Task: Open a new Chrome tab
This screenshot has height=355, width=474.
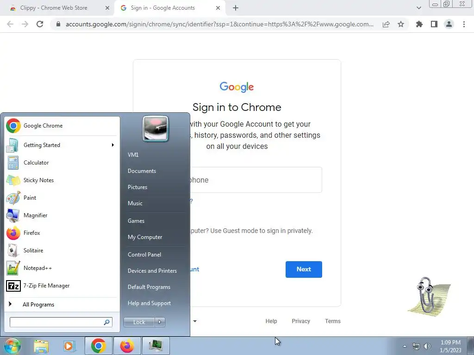Action: click(x=236, y=8)
